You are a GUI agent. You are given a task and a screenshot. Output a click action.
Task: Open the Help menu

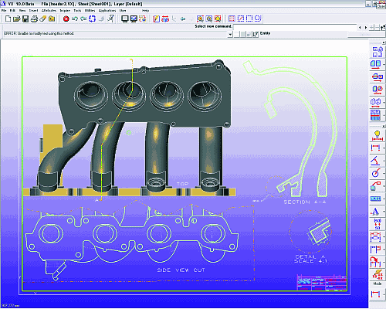[x=145, y=11]
